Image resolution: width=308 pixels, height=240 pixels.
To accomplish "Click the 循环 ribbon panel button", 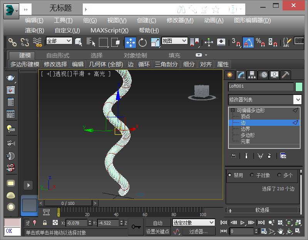I will [x=144, y=64].
